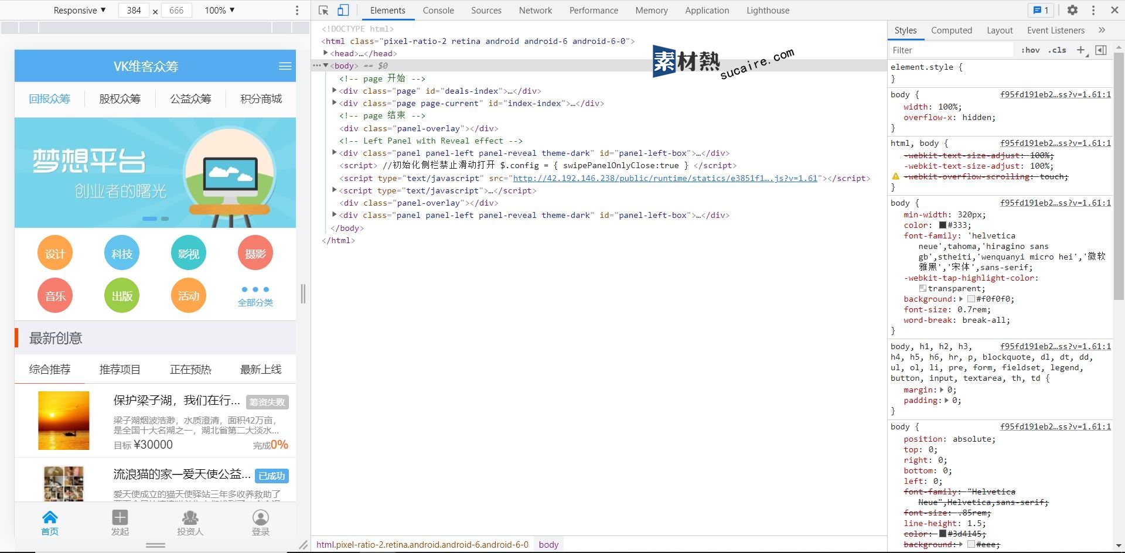Select the 正在预热 project tab

190,369
